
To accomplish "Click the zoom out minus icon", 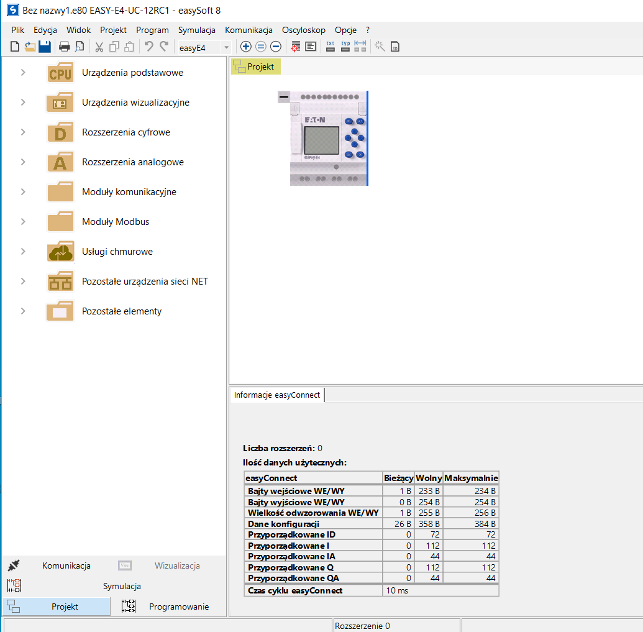I will click(x=276, y=47).
